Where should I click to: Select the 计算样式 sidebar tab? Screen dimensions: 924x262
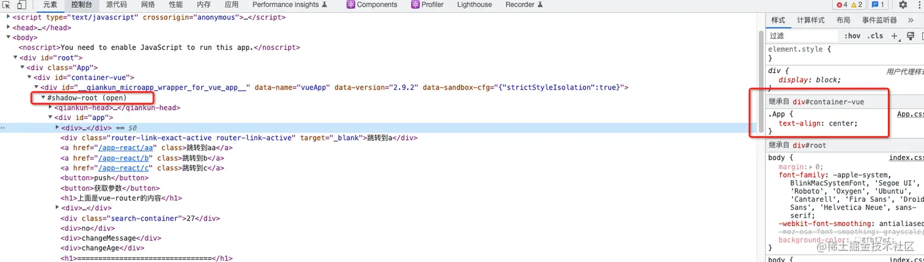[x=810, y=20]
